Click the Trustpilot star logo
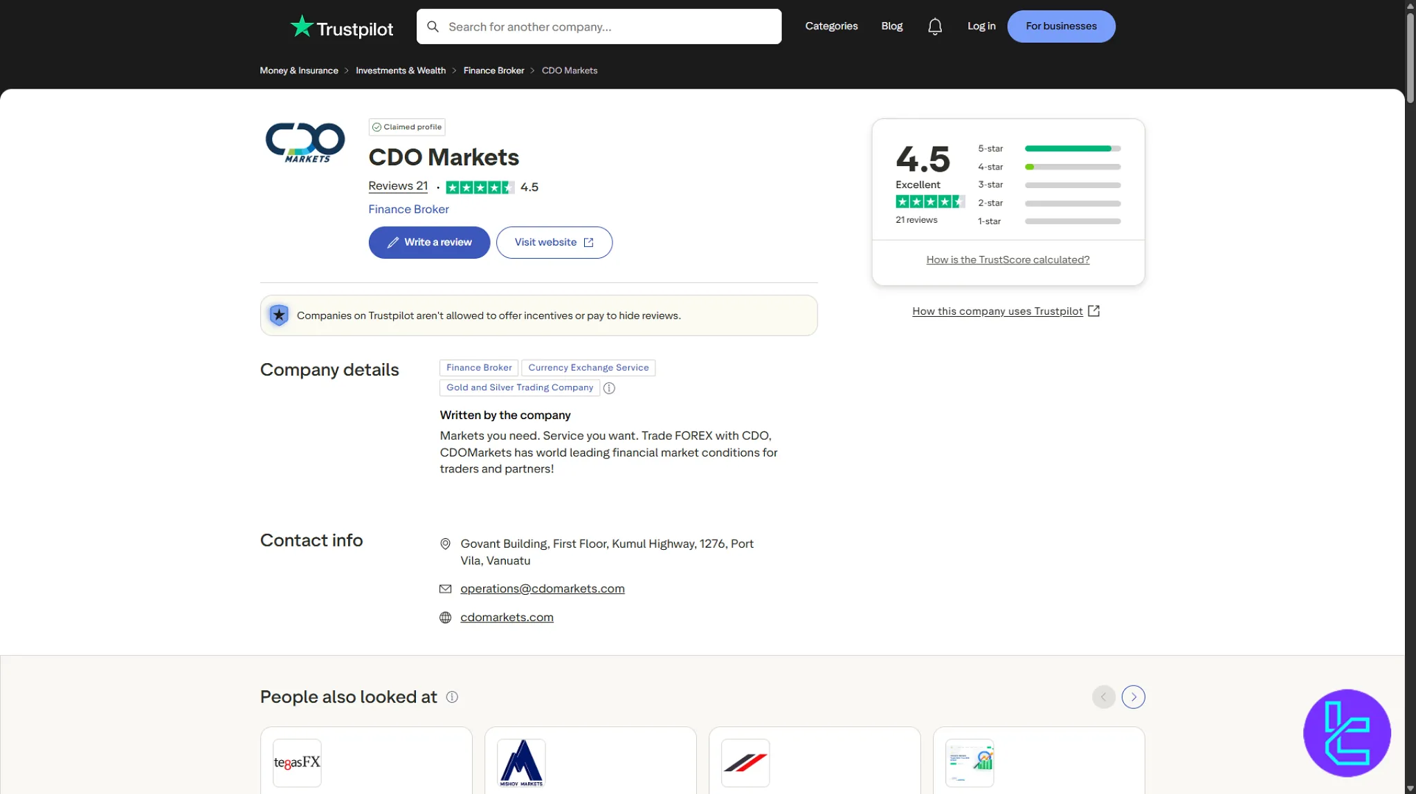Viewport: 1416px width, 794px height. click(302, 26)
